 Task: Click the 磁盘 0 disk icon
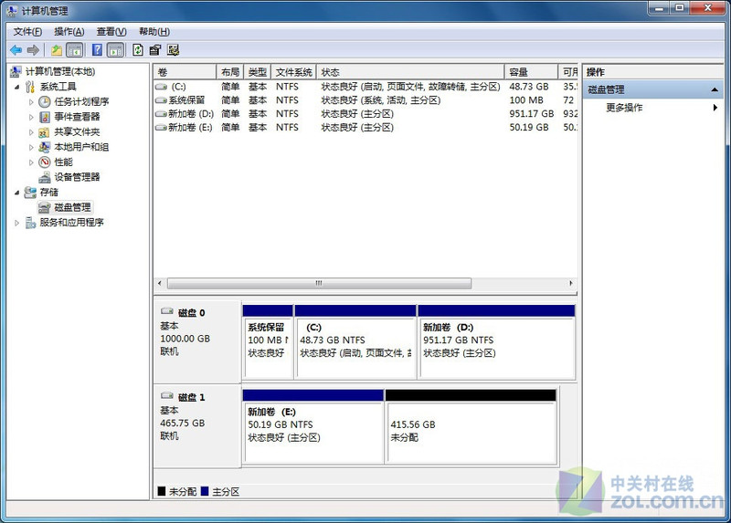tap(167, 310)
